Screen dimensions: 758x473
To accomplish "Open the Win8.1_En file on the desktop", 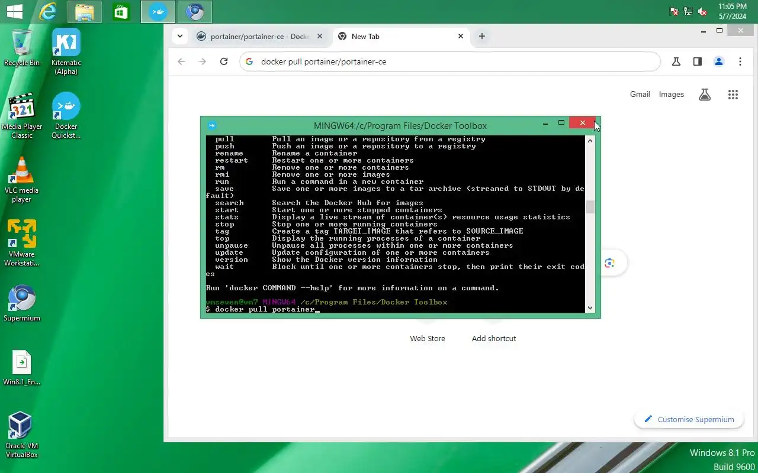I will click(22, 368).
